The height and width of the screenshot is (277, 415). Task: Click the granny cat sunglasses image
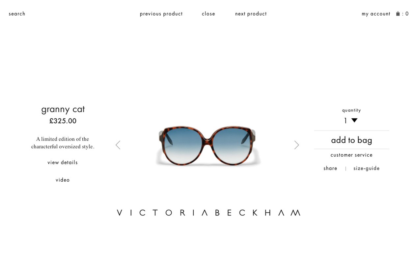coord(208,145)
